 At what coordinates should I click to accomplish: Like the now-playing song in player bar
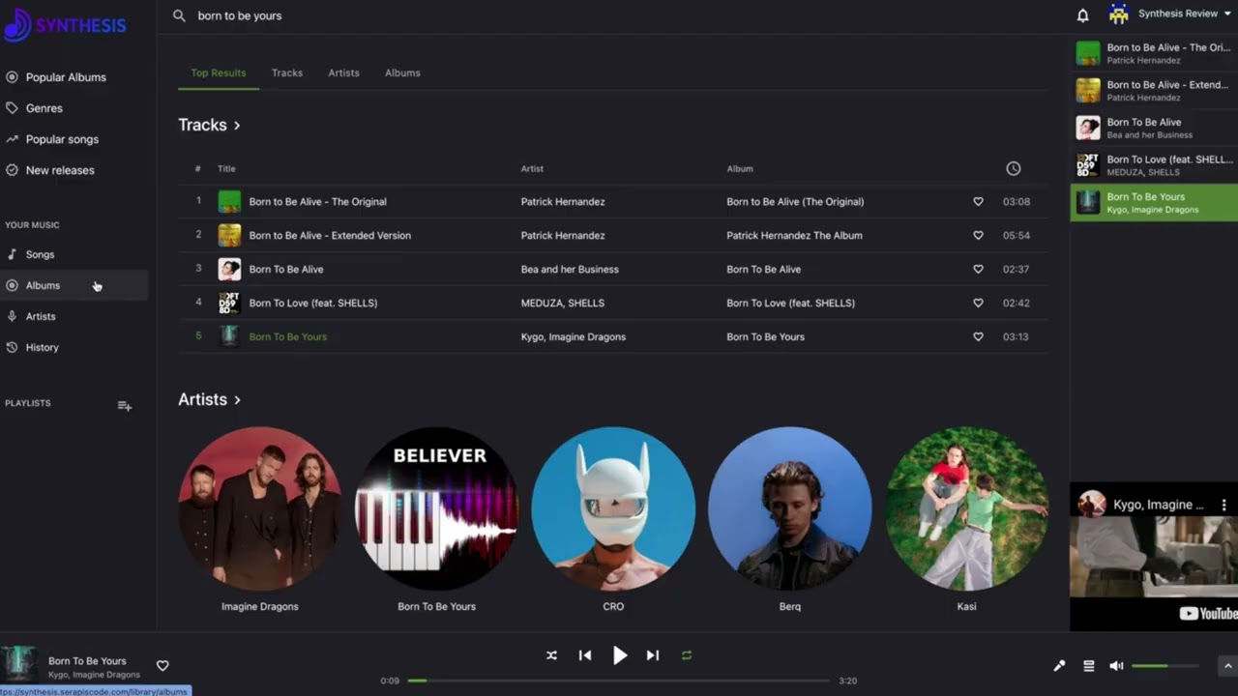162,666
